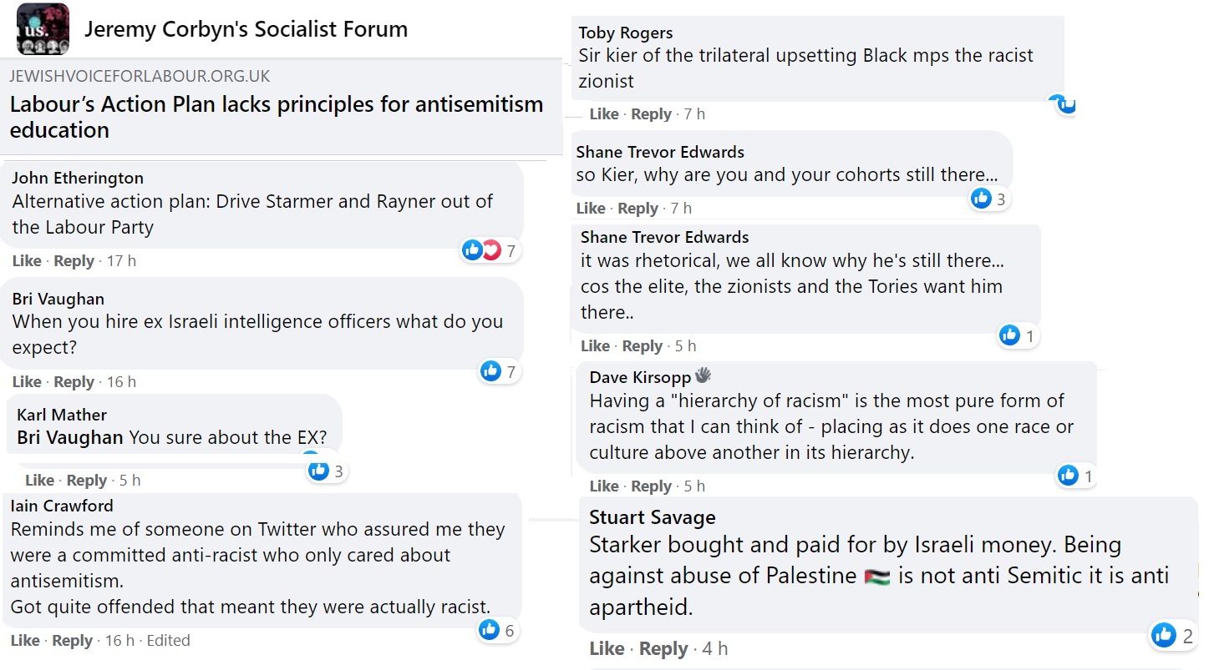Reply to Bri Vaughan's comment
Screen dimensions: 1209x670
tap(74, 382)
